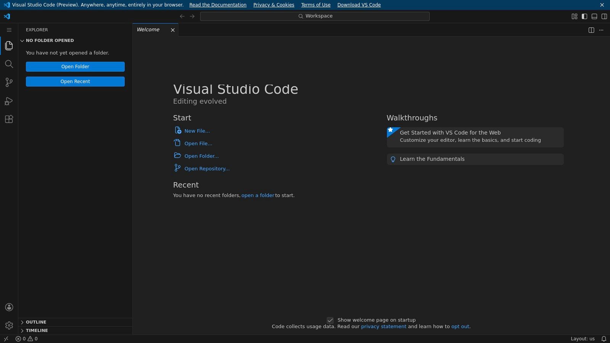Click the notifications bell

[604, 338]
